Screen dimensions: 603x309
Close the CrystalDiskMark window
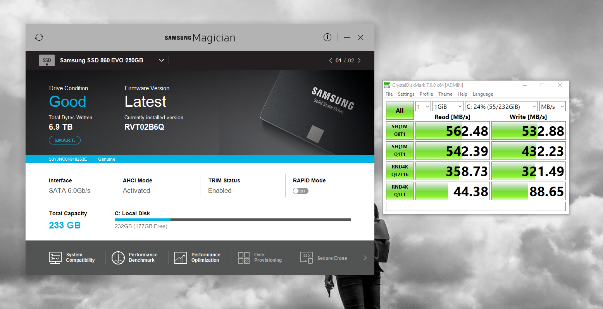pos(560,85)
